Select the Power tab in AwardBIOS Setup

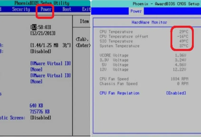pyautogui.click(x=136, y=11)
